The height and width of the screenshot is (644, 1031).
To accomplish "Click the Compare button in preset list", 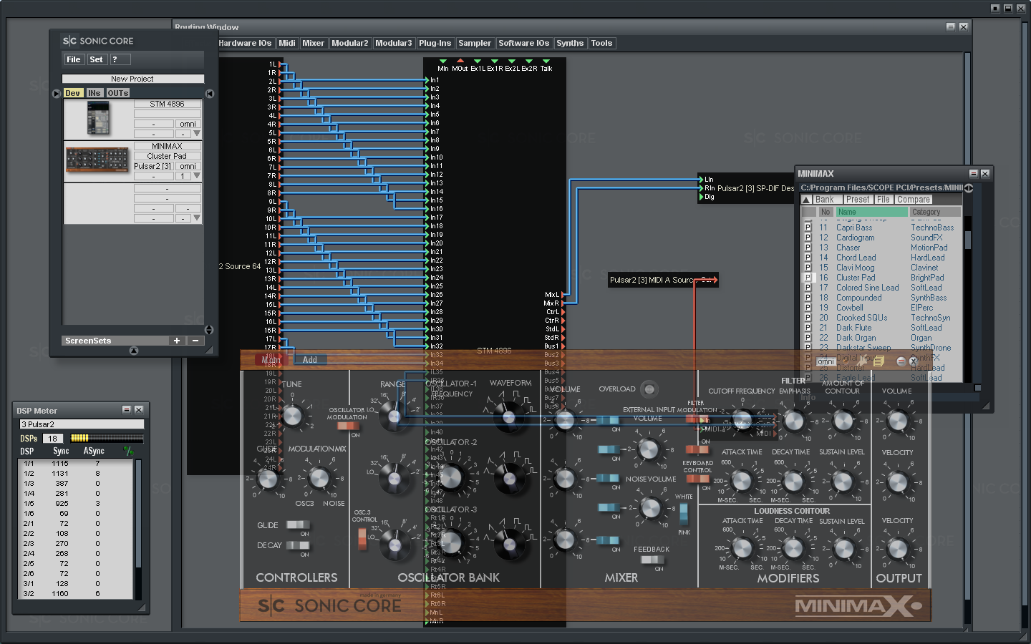I will coord(914,200).
